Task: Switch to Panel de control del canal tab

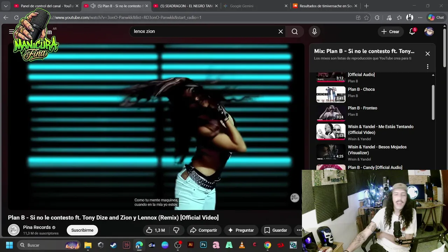Action: (x=47, y=6)
